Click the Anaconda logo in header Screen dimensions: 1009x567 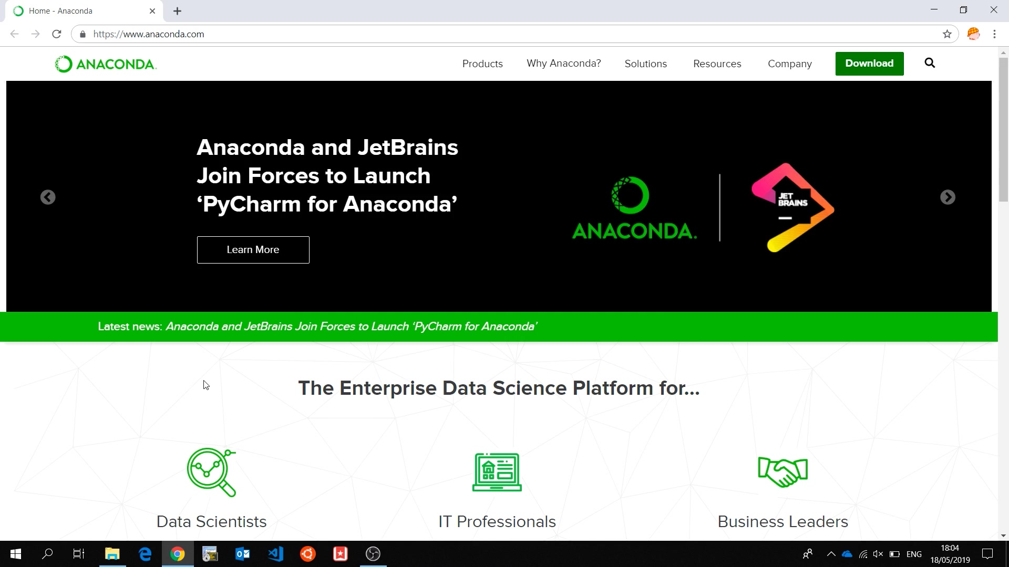106,64
